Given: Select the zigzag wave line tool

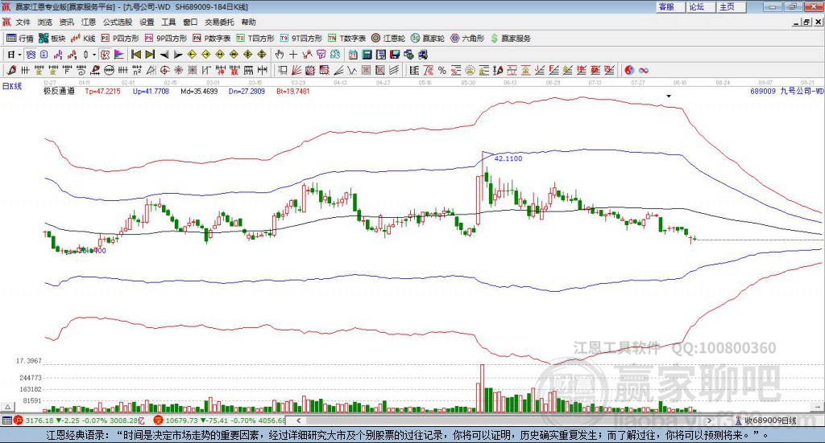Looking at the screenshot, I should tap(352, 70).
